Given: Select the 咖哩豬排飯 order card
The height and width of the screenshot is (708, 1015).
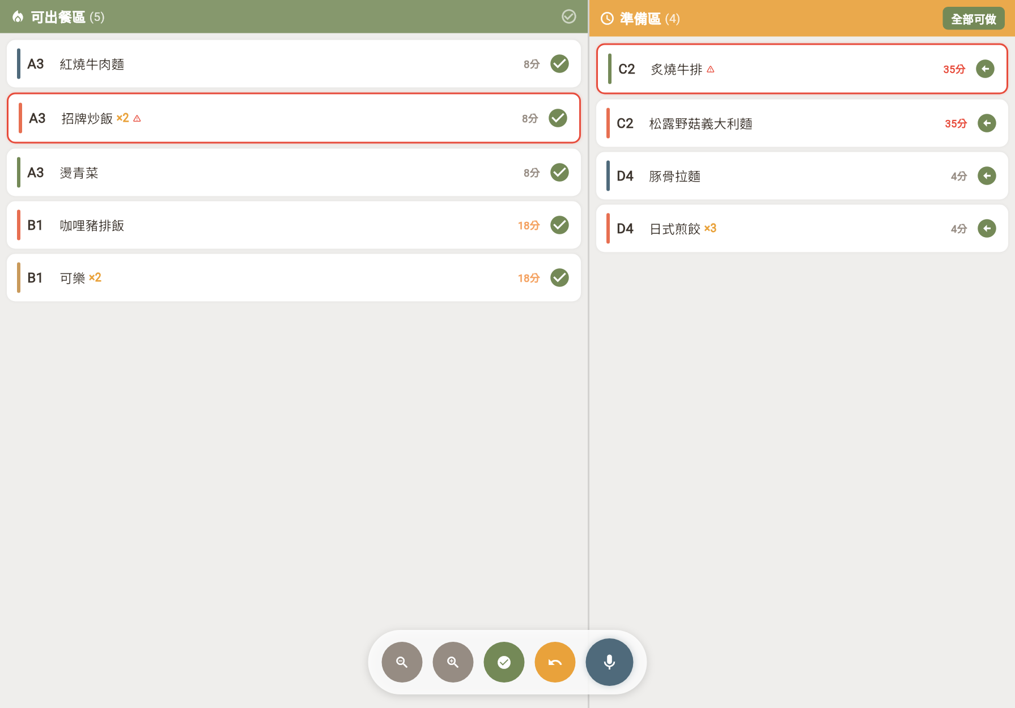Looking at the screenshot, I should (x=294, y=225).
